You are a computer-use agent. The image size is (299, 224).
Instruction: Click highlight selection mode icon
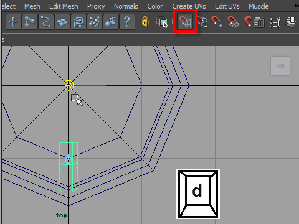point(162,22)
